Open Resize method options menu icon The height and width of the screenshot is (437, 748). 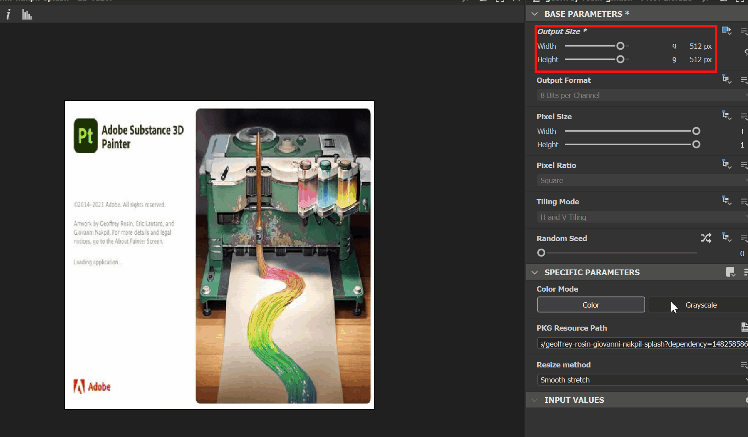coord(744,365)
